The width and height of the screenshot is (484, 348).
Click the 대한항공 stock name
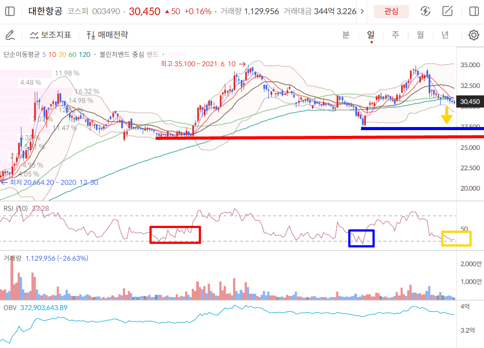tap(45, 11)
